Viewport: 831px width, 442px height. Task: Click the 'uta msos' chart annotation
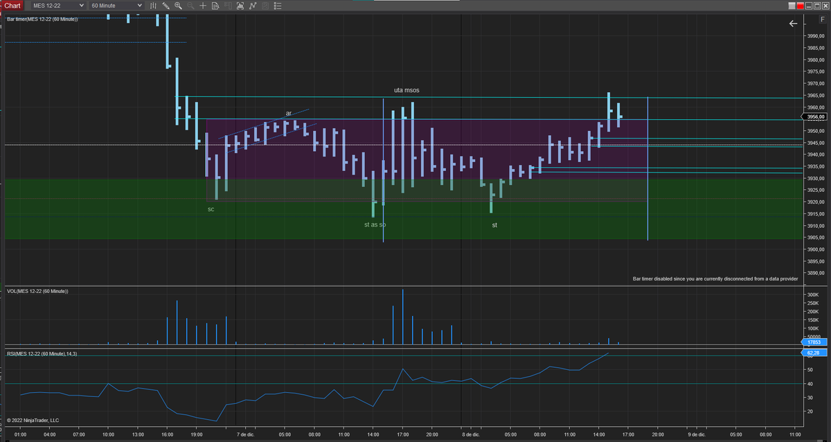[406, 90]
